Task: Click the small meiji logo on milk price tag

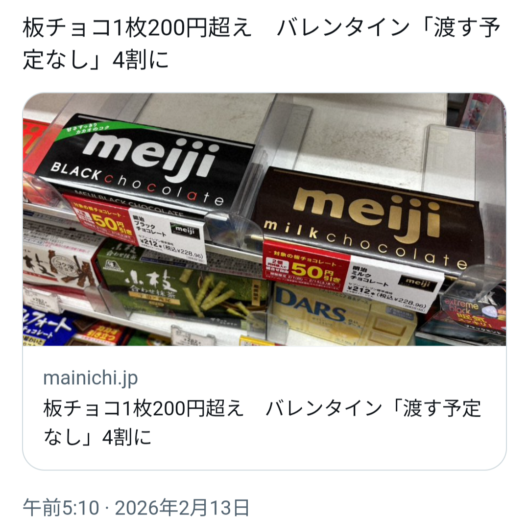Action: (419, 282)
